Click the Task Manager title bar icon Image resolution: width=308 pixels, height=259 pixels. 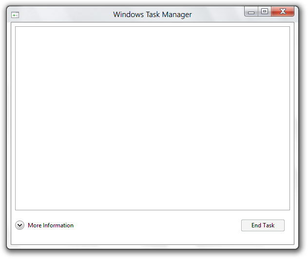[15, 15]
